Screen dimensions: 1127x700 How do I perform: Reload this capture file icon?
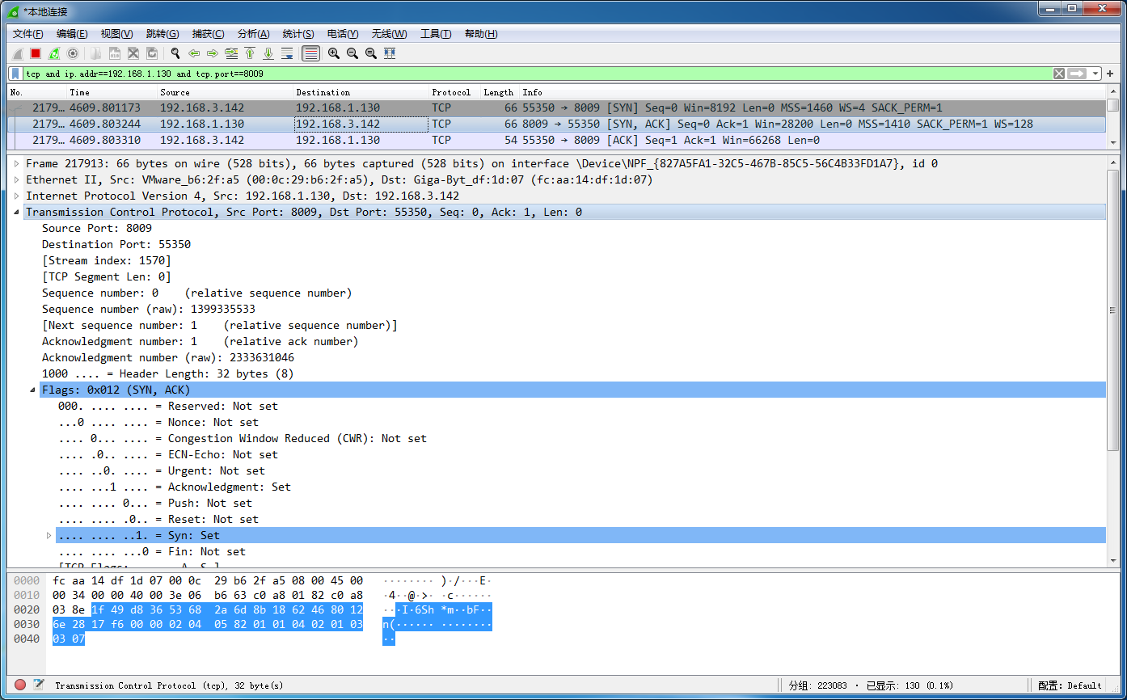tap(152, 53)
